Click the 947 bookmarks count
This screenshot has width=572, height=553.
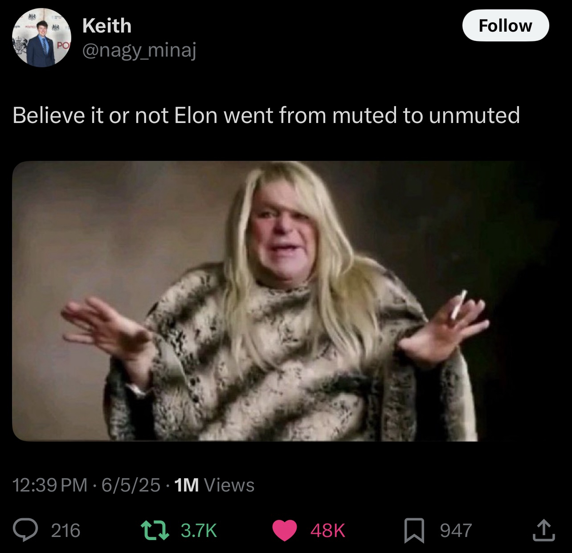coord(456,530)
